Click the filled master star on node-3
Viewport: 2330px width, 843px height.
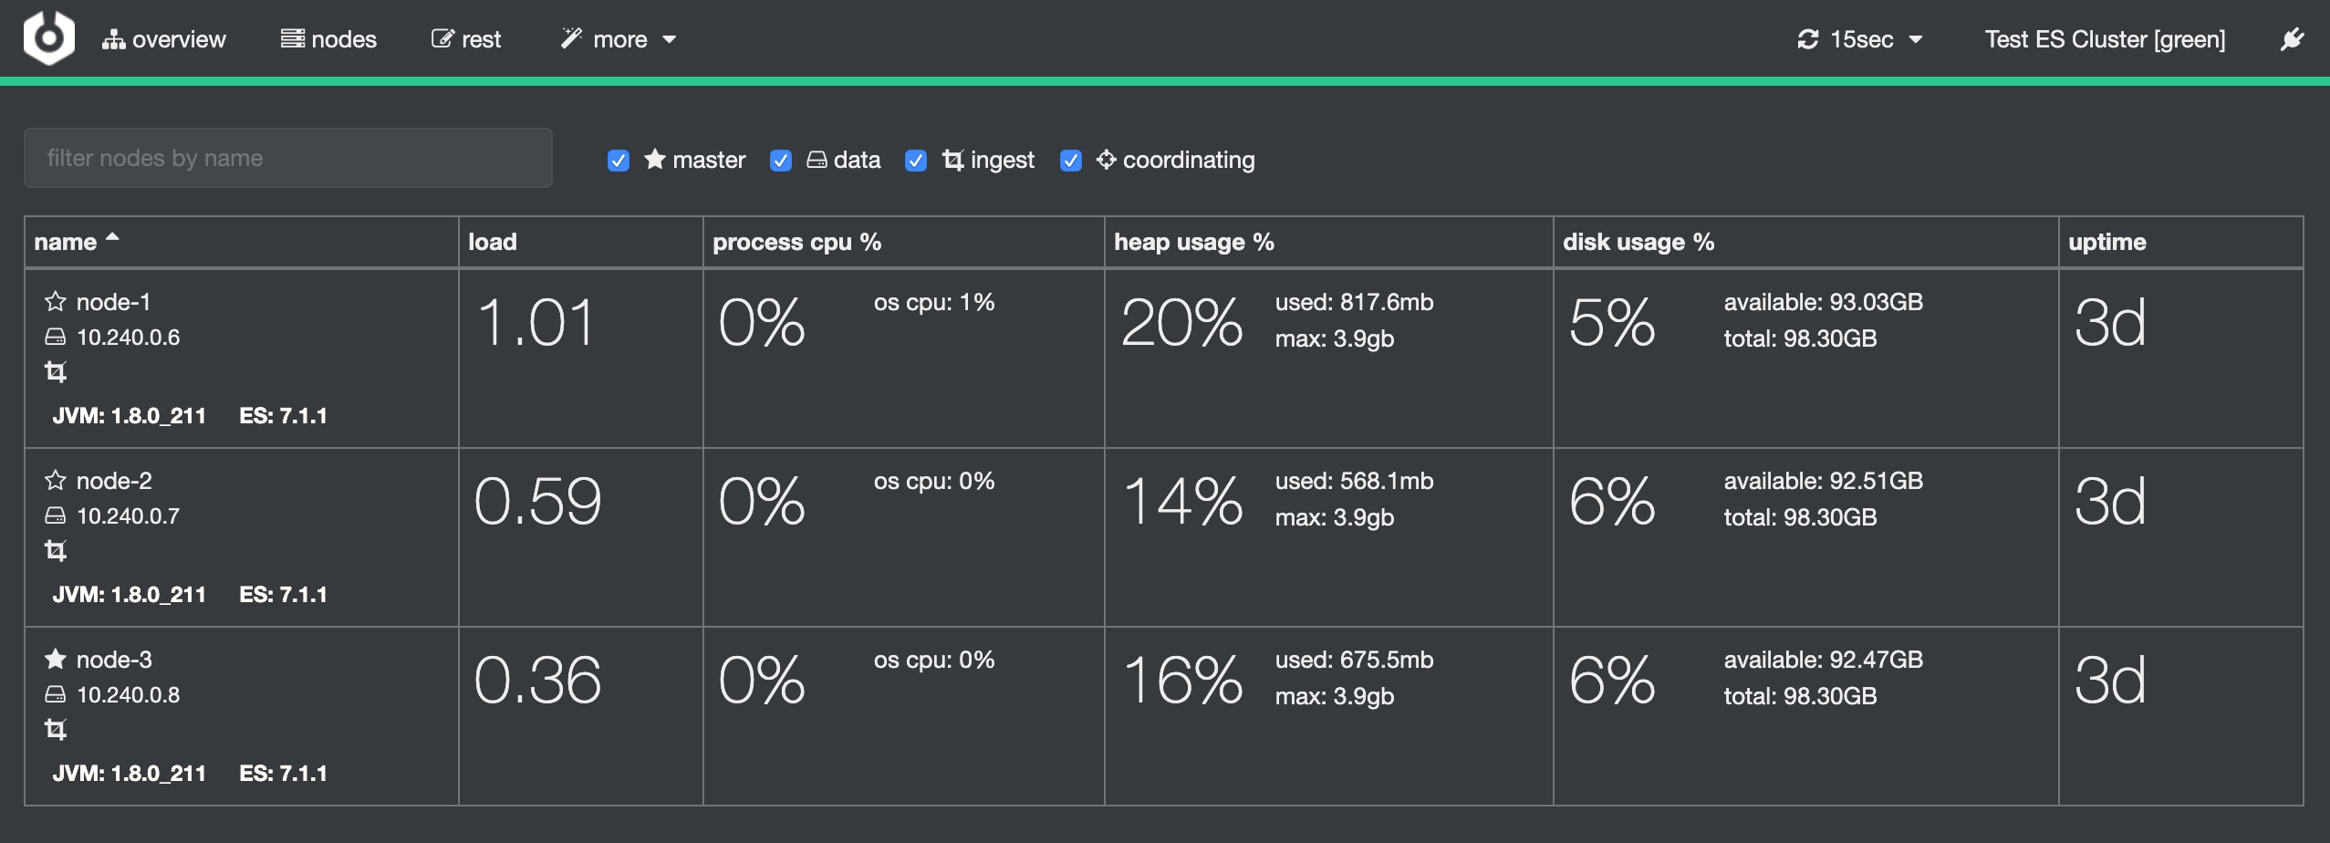pyautogui.click(x=56, y=660)
